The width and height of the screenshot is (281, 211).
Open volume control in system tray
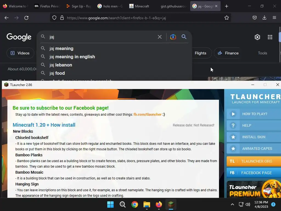(248, 204)
